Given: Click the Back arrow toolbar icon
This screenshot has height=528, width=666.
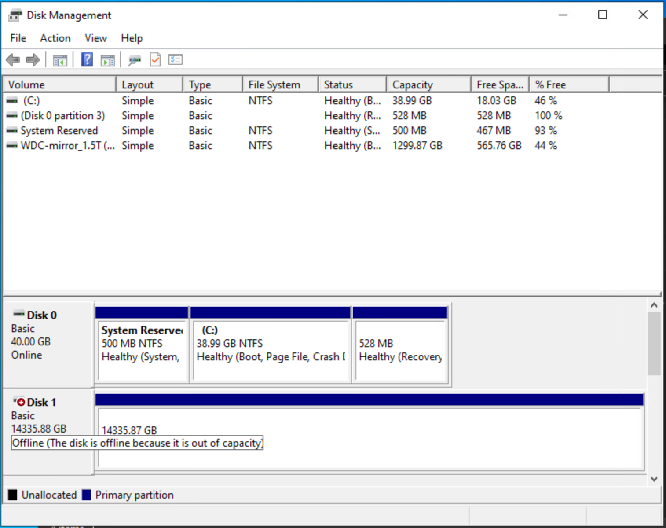Looking at the screenshot, I should (x=13, y=59).
